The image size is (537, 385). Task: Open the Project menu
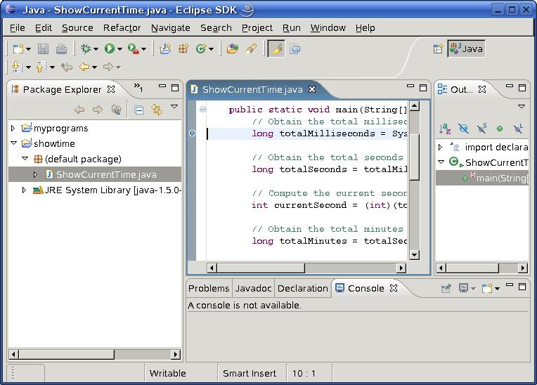click(x=257, y=27)
